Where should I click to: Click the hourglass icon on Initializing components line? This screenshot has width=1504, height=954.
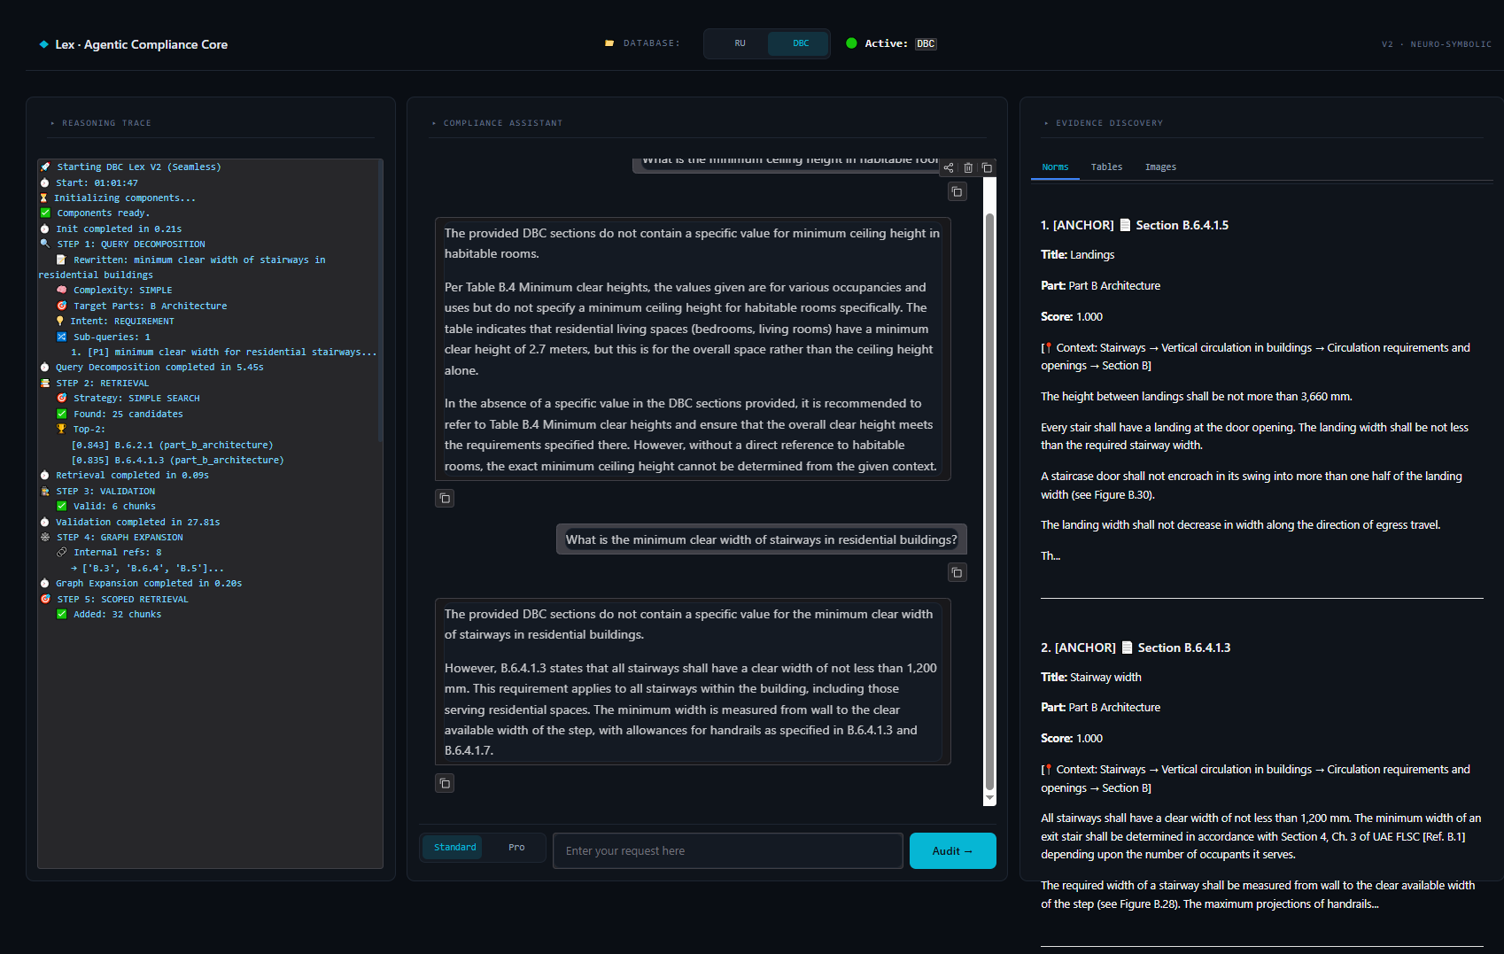point(43,198)
